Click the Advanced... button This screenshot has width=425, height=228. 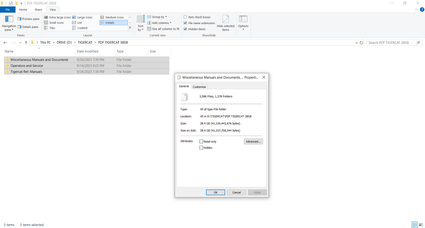[253, 141]
